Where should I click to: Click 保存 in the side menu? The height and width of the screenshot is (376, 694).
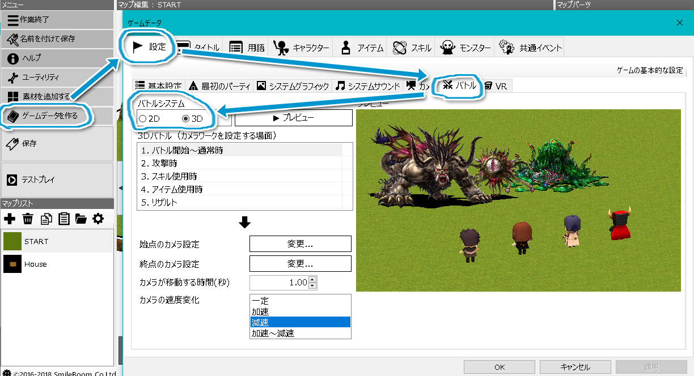(57, 144)
